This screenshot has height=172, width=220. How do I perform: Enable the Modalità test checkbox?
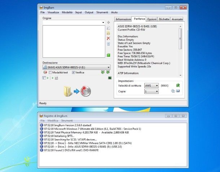coord(50,72)
